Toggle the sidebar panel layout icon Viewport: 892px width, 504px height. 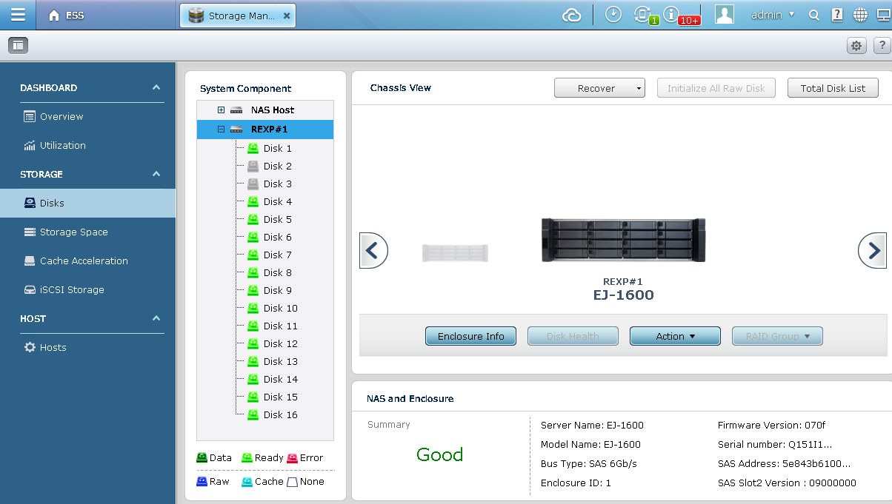tap(18, 46)
